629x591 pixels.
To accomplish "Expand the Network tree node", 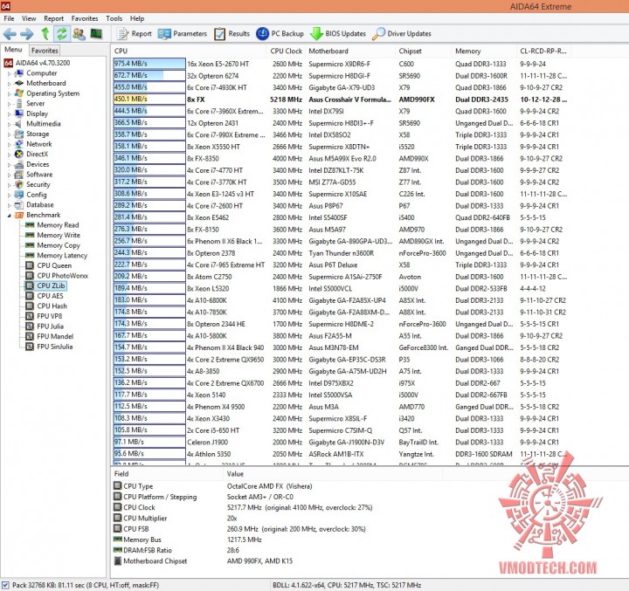I will click(9, 144).
